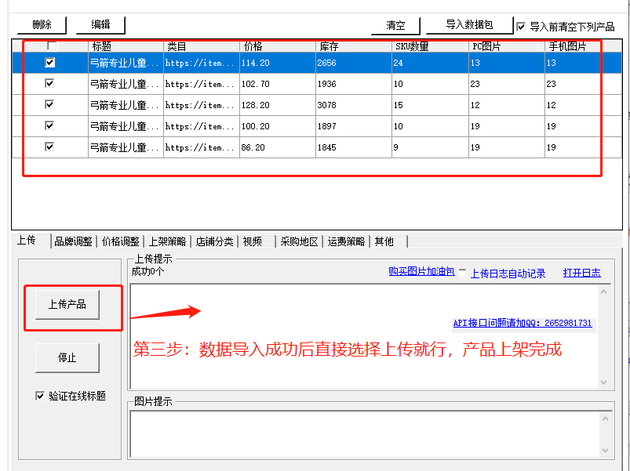Click SKU count cell 24

click(430, 63)
